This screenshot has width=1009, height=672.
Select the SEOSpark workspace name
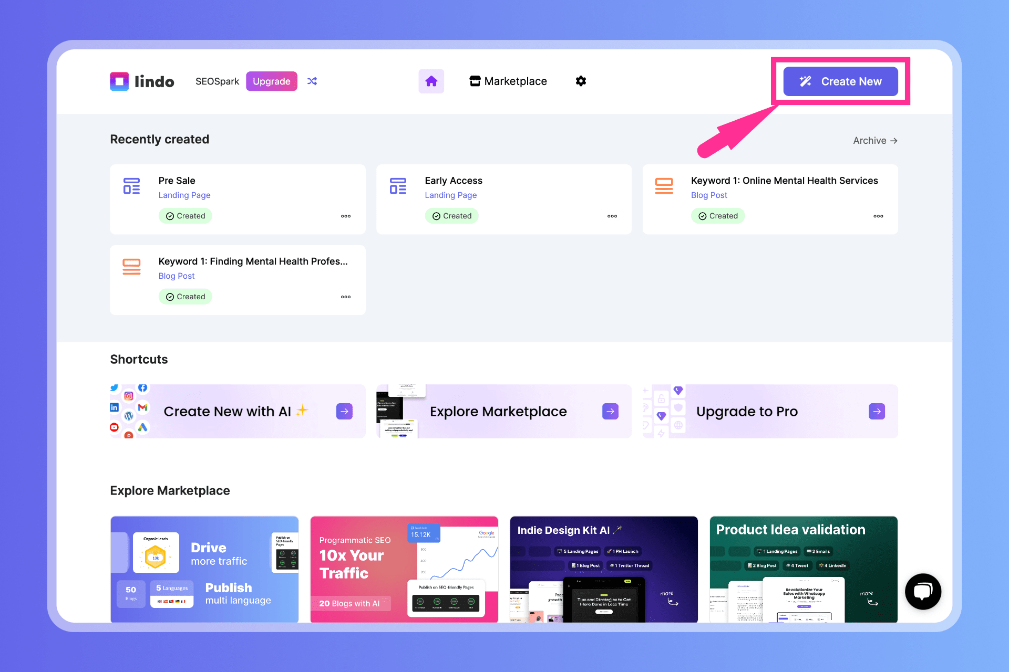pyautogui.click(x=217, y=81)
